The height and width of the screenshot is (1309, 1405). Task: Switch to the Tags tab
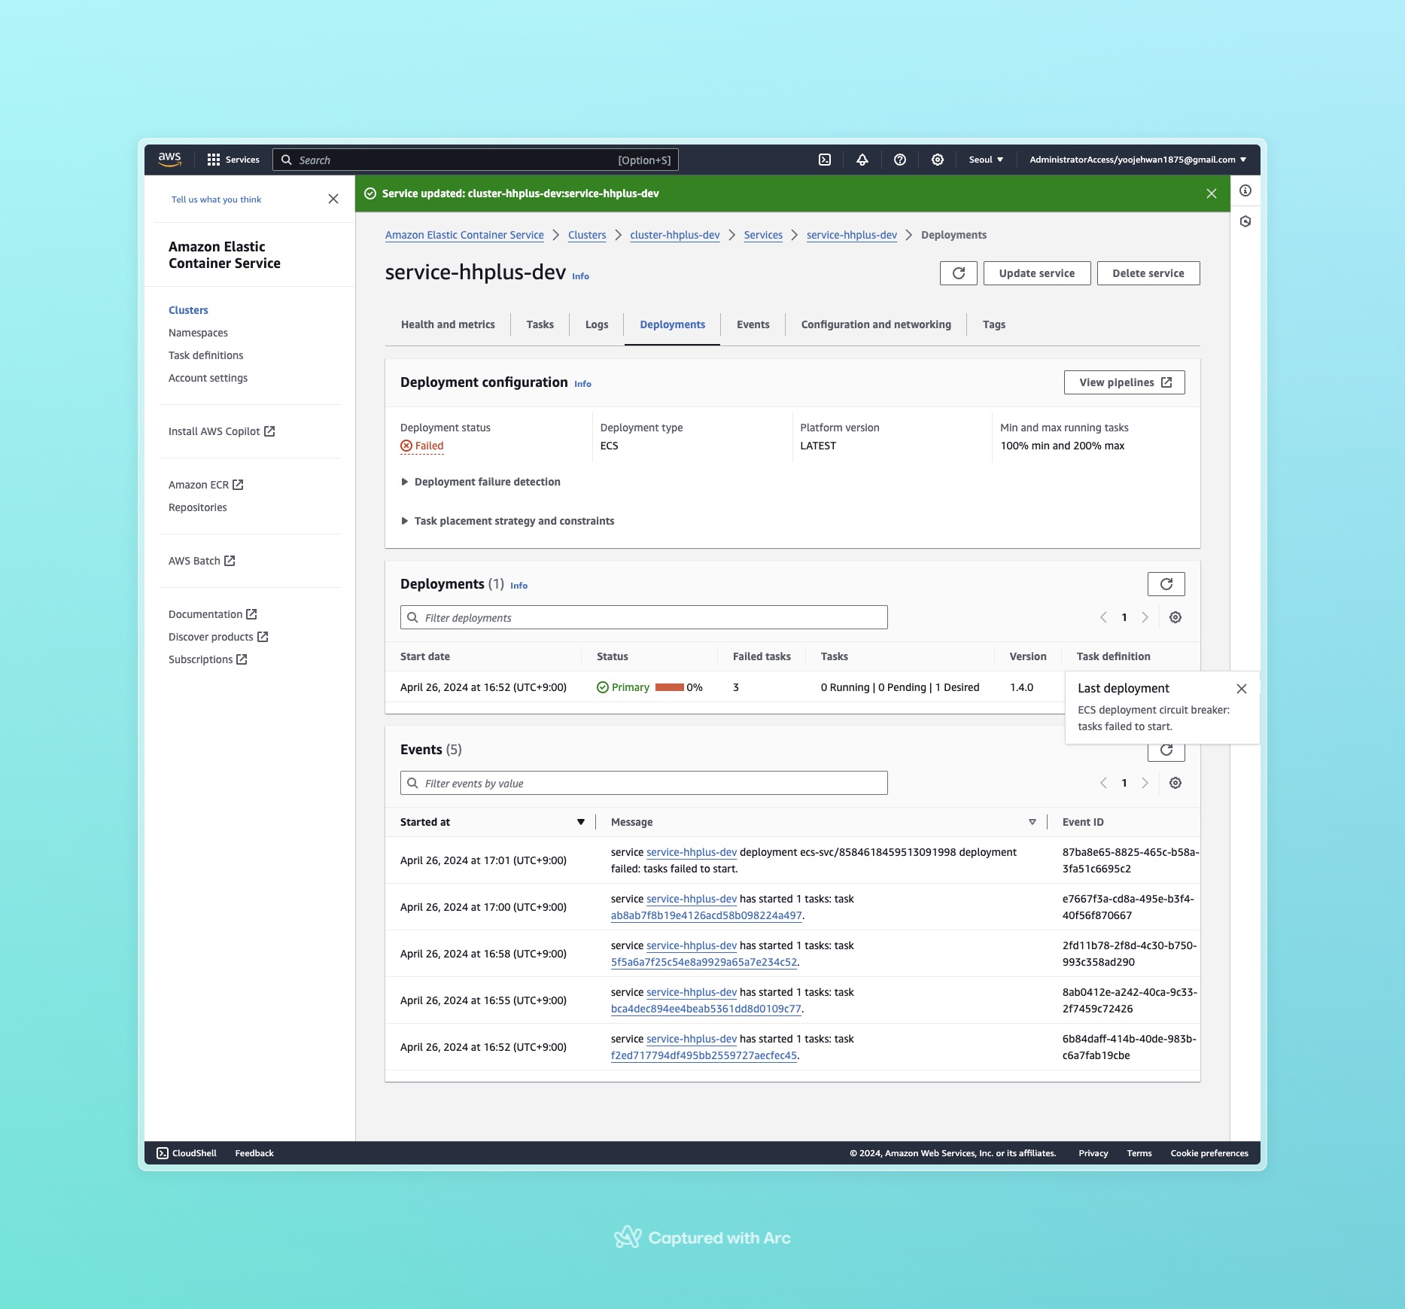pos(994,324)
